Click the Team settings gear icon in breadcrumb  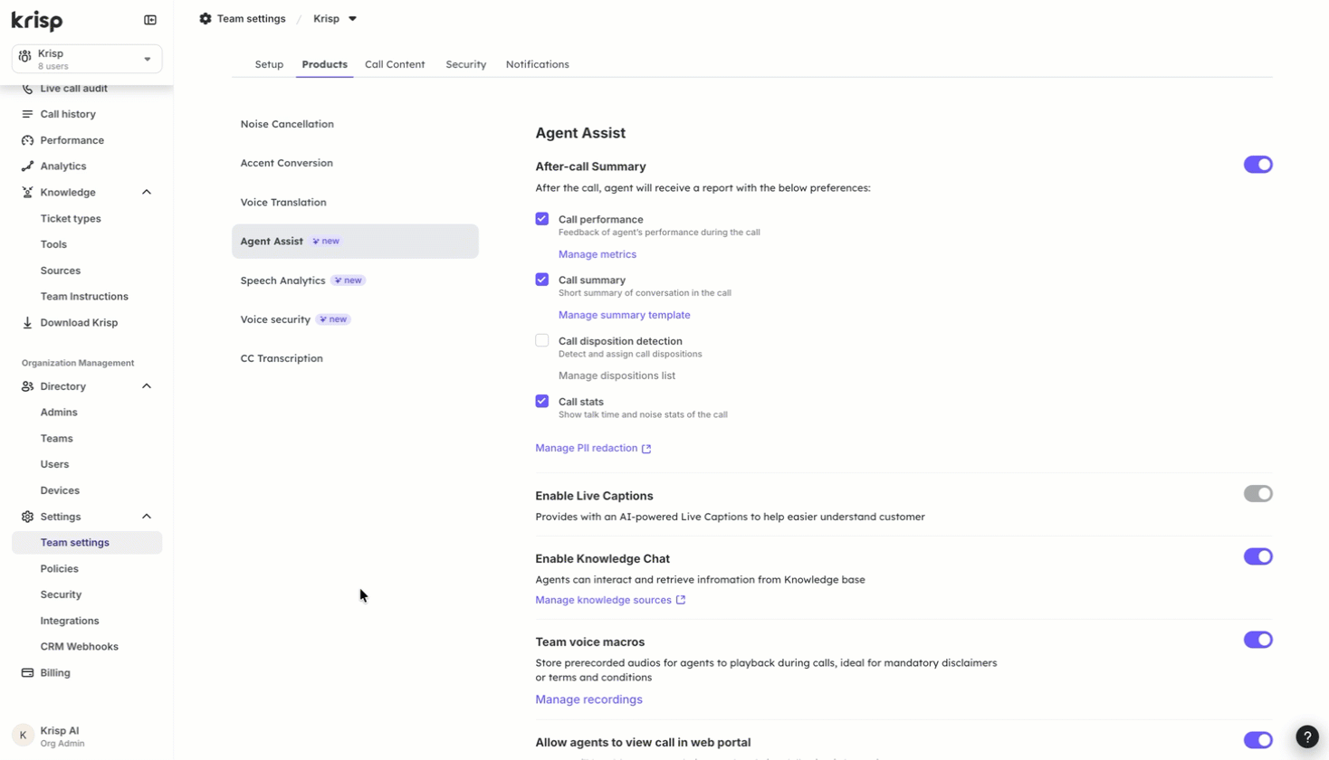206,18
